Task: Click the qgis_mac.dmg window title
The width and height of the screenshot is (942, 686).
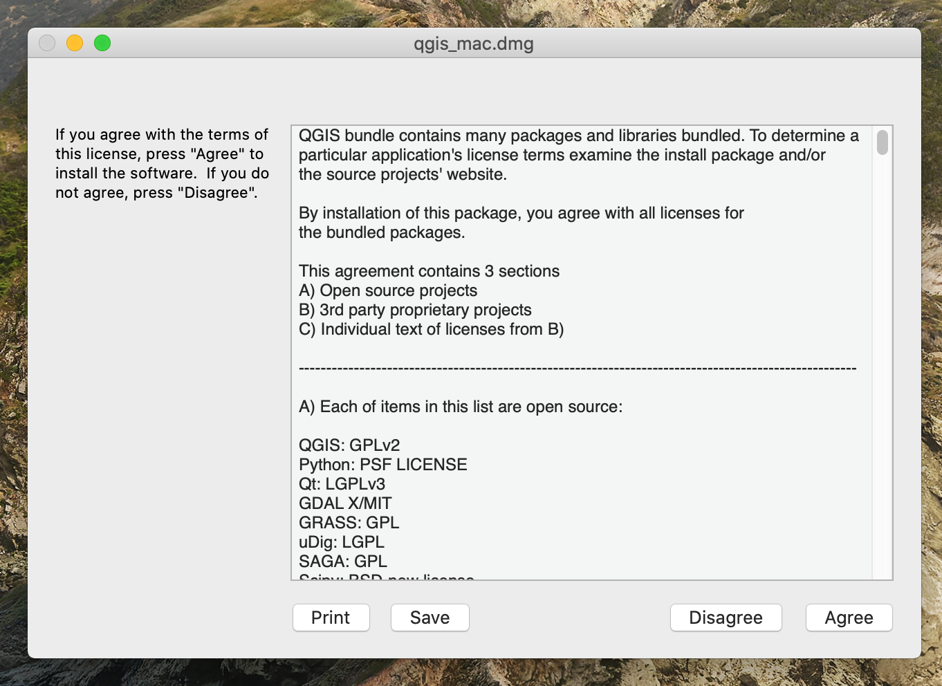Action: pos(474,44)
